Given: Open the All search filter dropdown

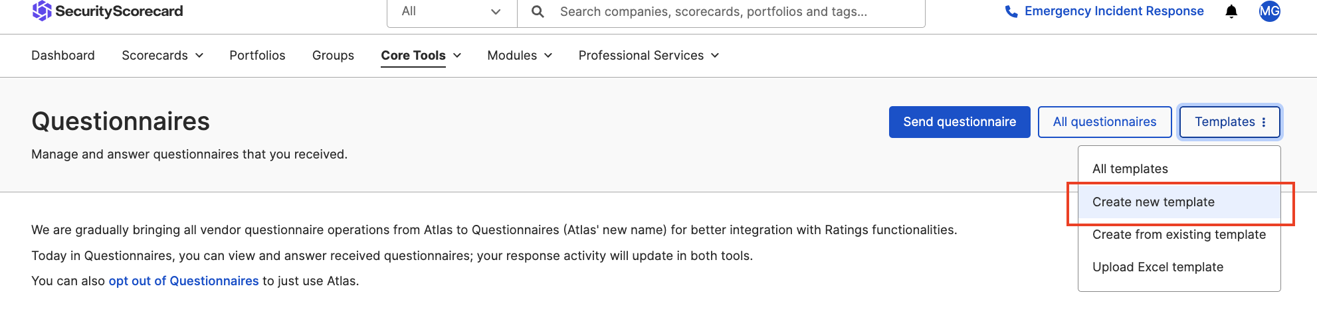Looking at the screenshot, I should (x=451, y=12).
